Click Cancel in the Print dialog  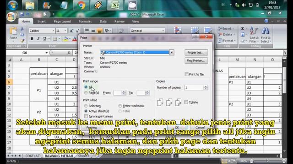coord(200,128)
